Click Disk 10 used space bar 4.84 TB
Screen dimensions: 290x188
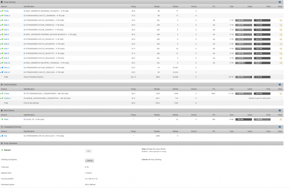(244, 63)
